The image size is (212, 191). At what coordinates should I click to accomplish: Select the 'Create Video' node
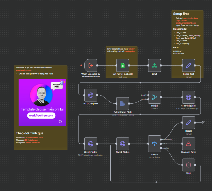click(91, 144)
